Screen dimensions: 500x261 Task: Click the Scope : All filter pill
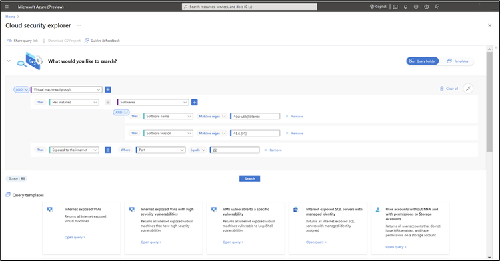(17, 179)
